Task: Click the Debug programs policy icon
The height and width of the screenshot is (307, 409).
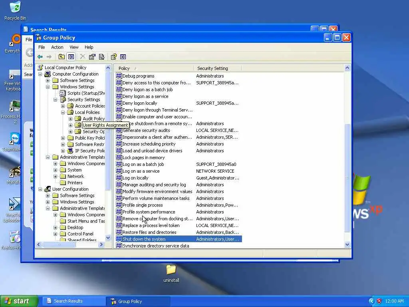Action: tap(119, 76)
